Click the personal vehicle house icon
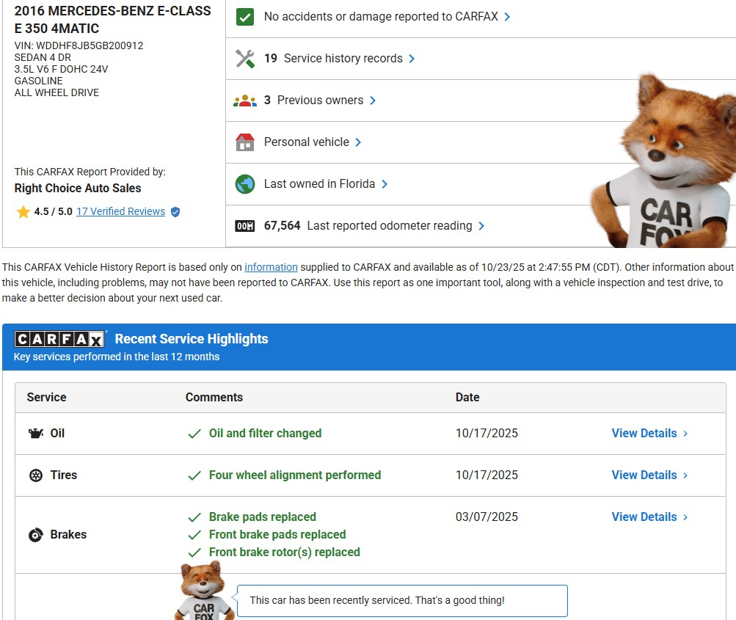This screenshot has width=736, height=620. 245,142
